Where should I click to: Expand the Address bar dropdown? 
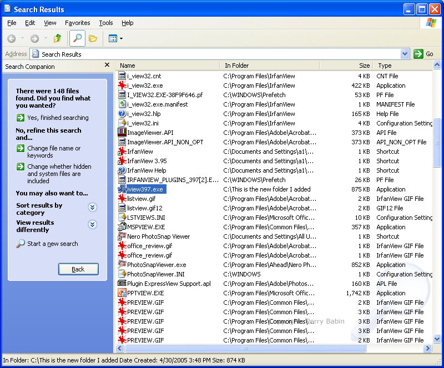point(405,54)
